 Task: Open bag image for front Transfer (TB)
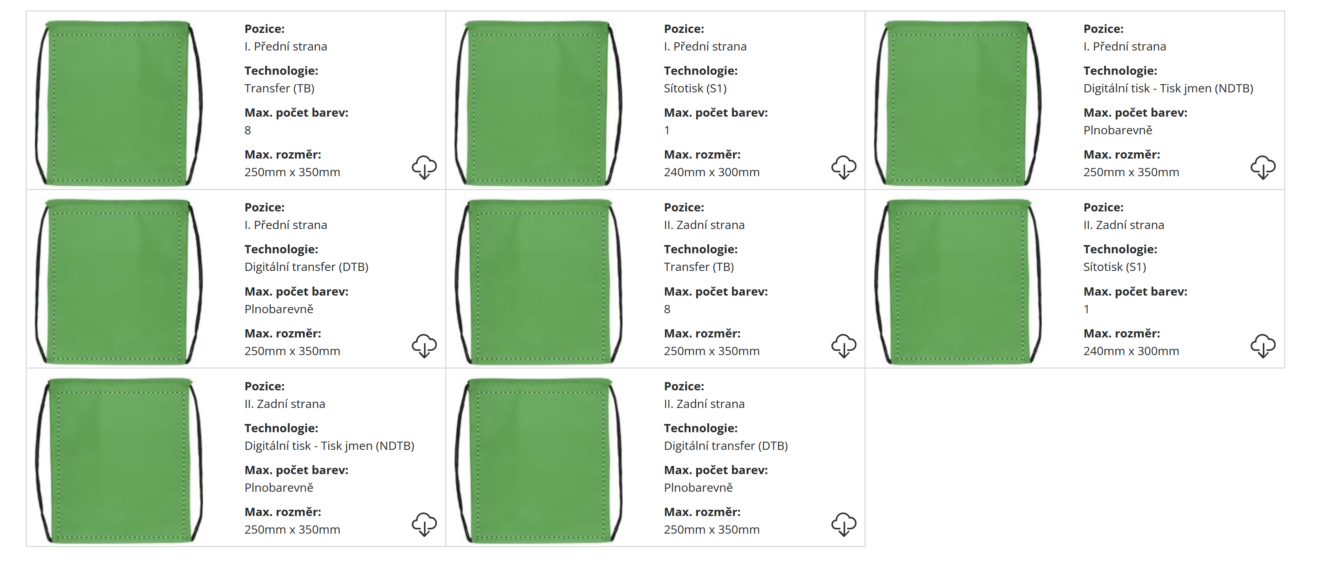click(119, 102)
